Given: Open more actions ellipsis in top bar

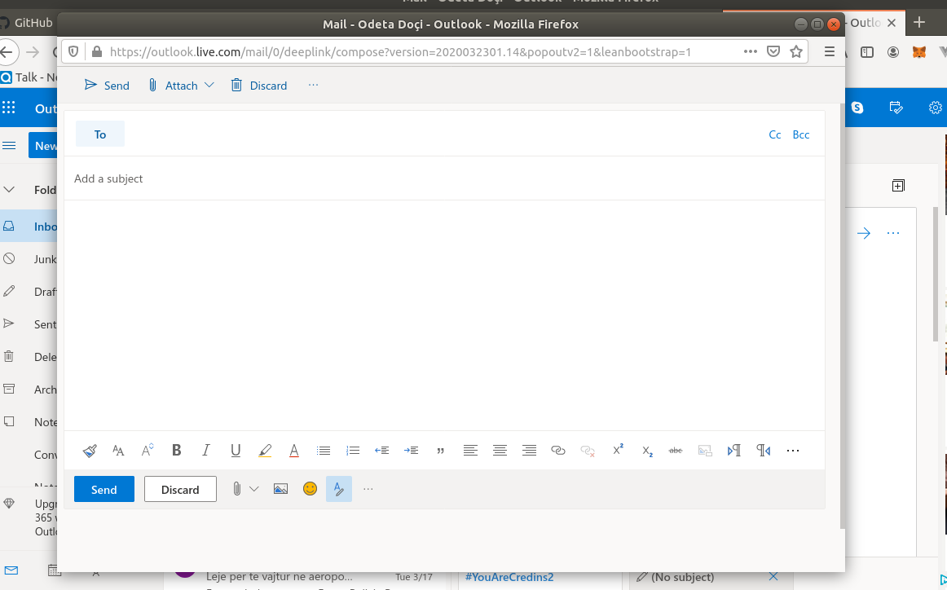Looking at the screenshot, I should click(313, 85).
